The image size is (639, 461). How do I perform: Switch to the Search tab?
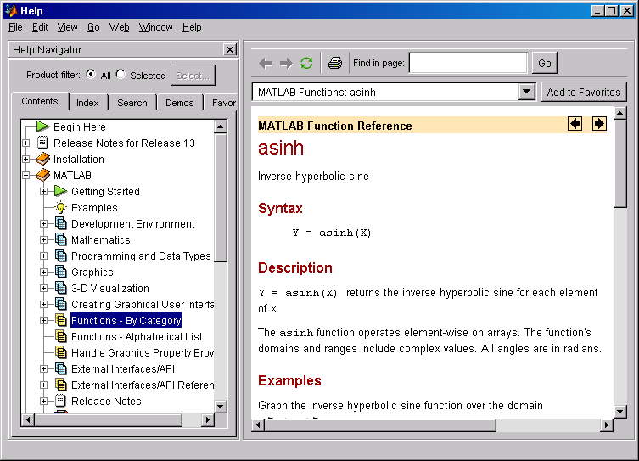click(132, 103)
